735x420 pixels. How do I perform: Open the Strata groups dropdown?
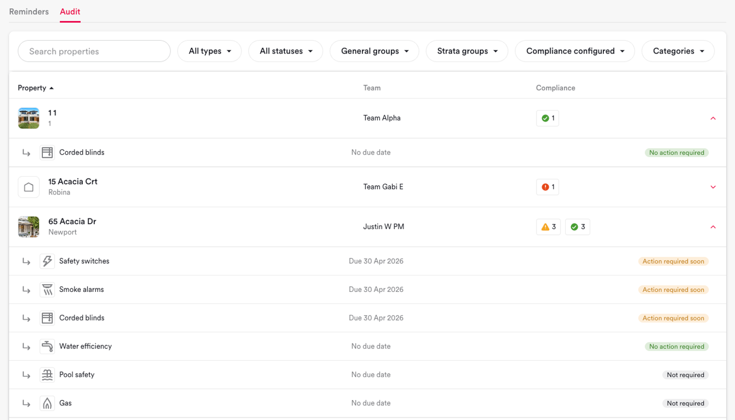[467, 51]
